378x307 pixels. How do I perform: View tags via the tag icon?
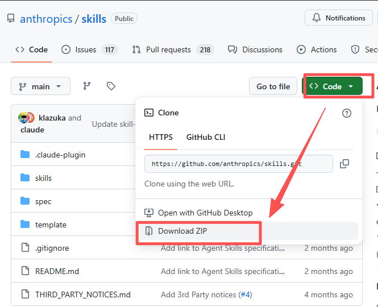pos(111,86)
